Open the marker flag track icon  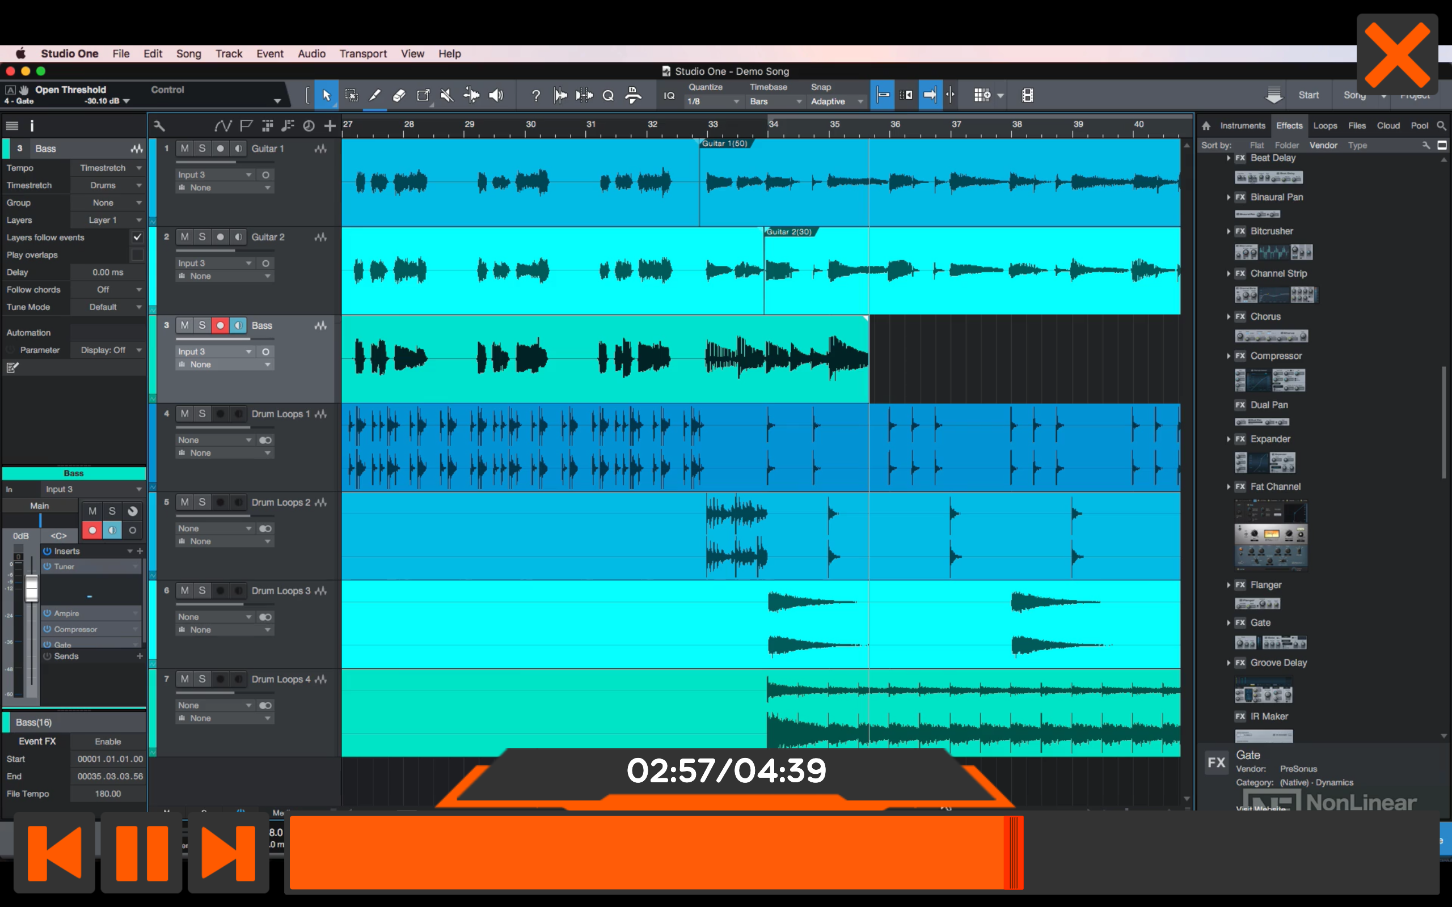pos(246,126)
